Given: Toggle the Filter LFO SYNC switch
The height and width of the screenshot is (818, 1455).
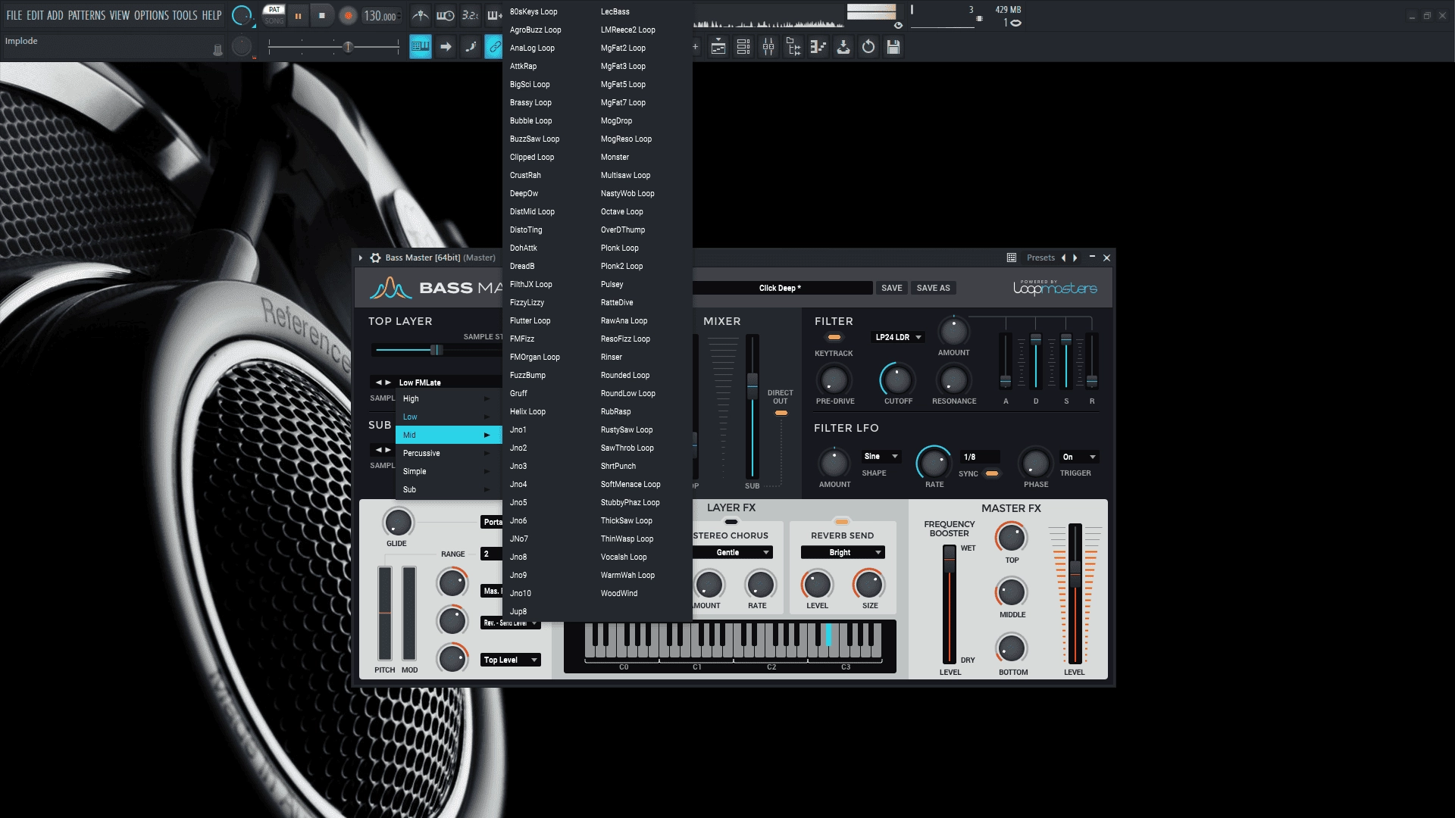Looking at the screenshot, I should [x=991, y=473].
